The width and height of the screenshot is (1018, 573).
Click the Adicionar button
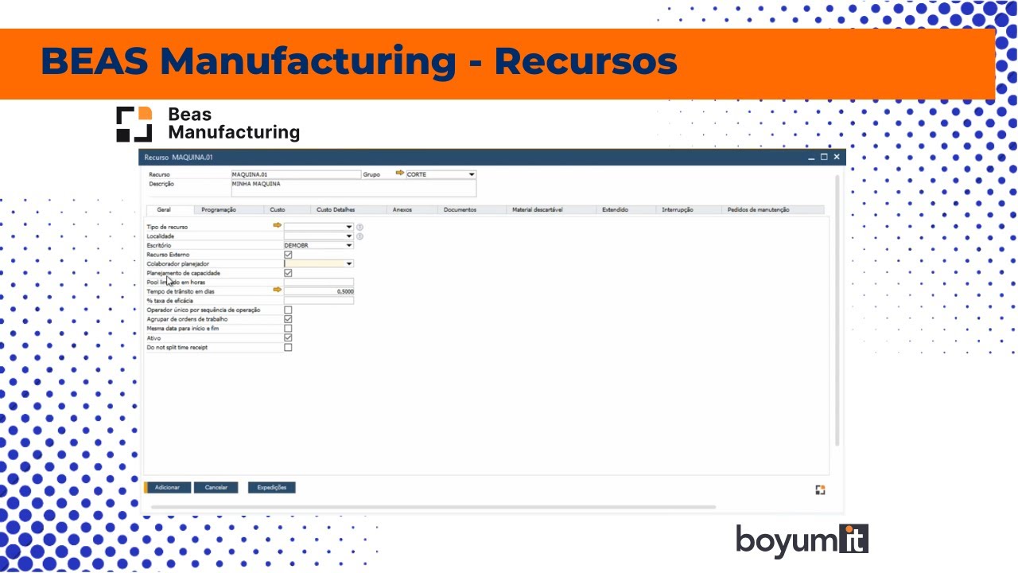(x=167, y=487)
